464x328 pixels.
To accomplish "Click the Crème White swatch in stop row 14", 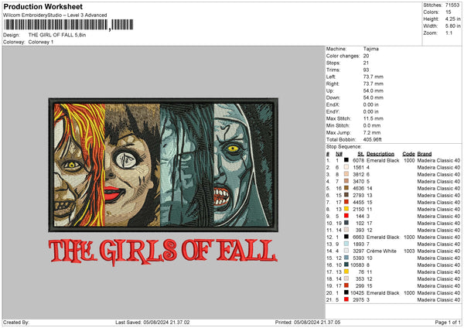I will 346,251.
